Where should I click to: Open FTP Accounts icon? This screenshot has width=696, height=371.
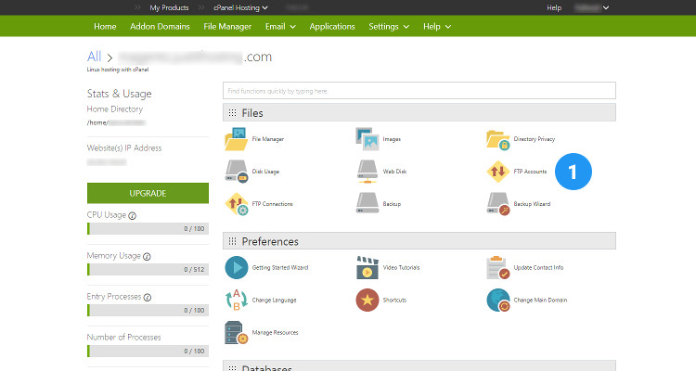(x=498, y=172)
